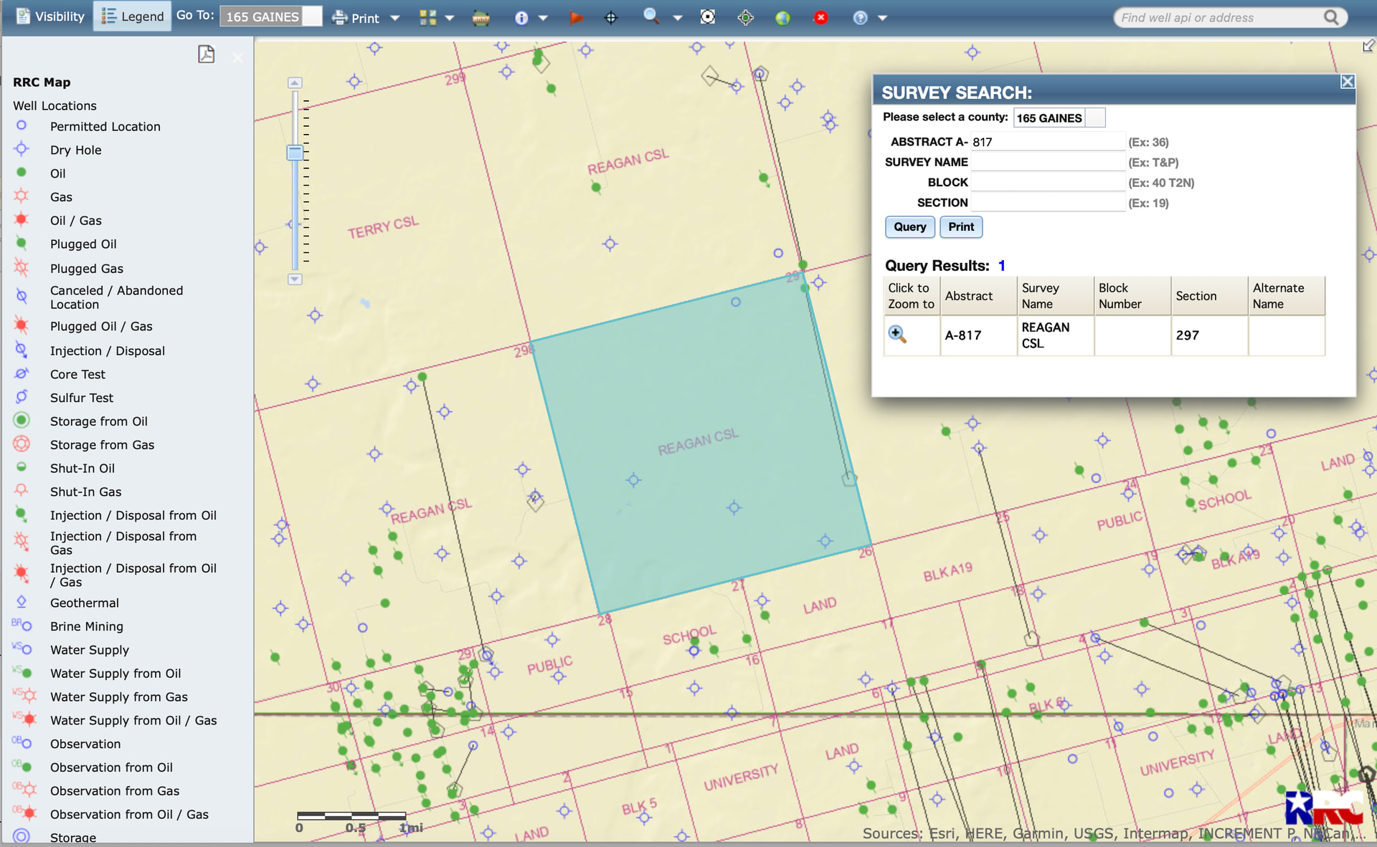Click the SURVEY NAME input field
This screenshot has height=847, width=1377.
pyautogui.click(x=1047, y=163)
